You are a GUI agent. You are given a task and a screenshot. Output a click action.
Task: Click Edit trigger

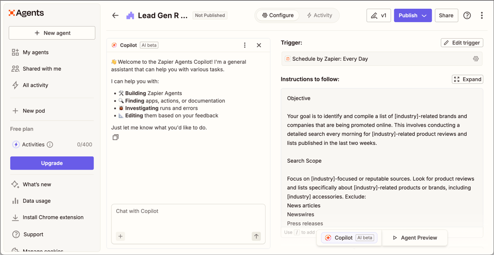[462, 42]
